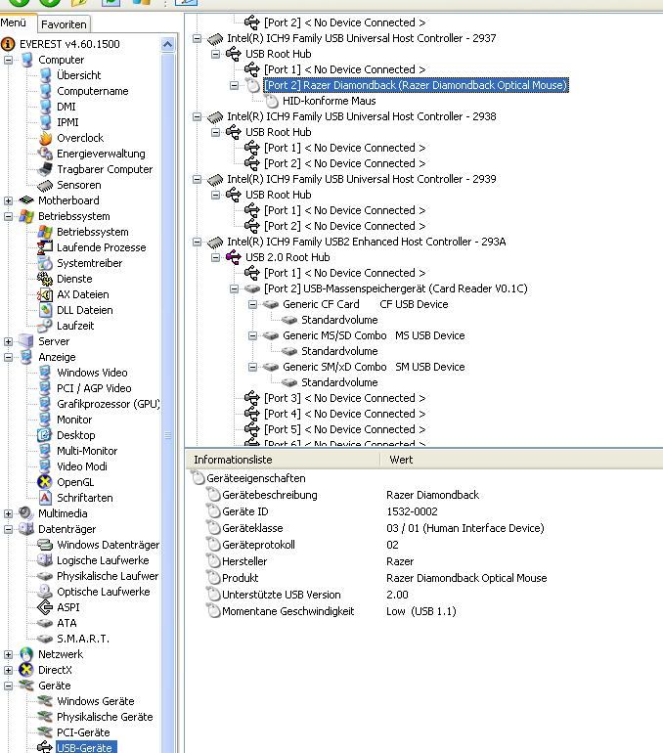This screenshot has width=663, height=753.
Task: Select Generic SM/xD Combo device
Action: click(374, 367)
